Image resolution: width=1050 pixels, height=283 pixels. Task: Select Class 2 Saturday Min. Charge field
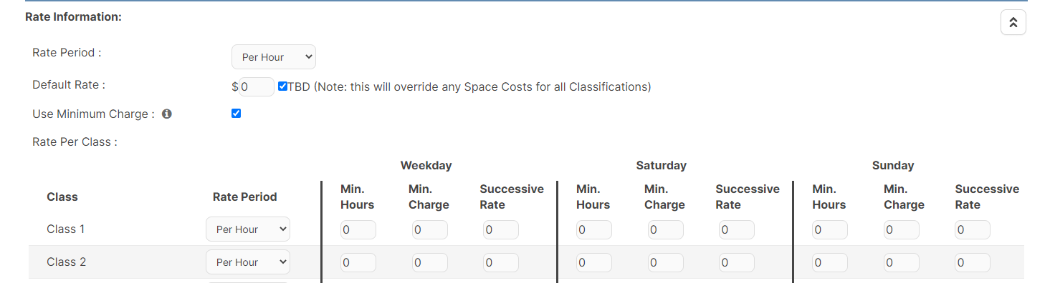(x=666, y=262)
